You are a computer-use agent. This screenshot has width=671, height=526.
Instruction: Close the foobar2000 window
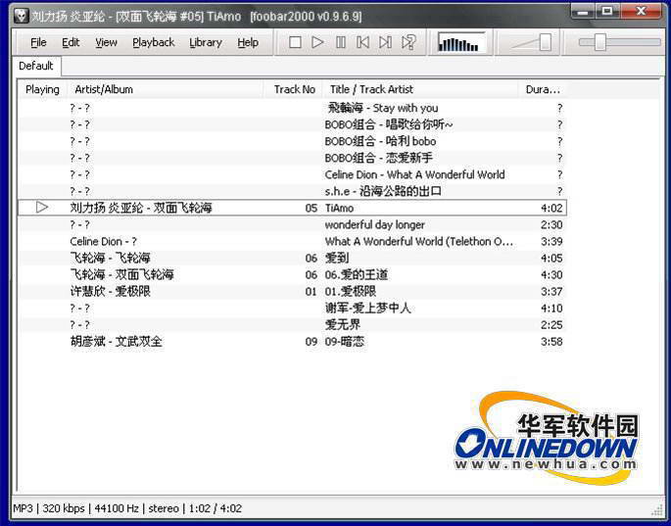[x=641, y=12]
